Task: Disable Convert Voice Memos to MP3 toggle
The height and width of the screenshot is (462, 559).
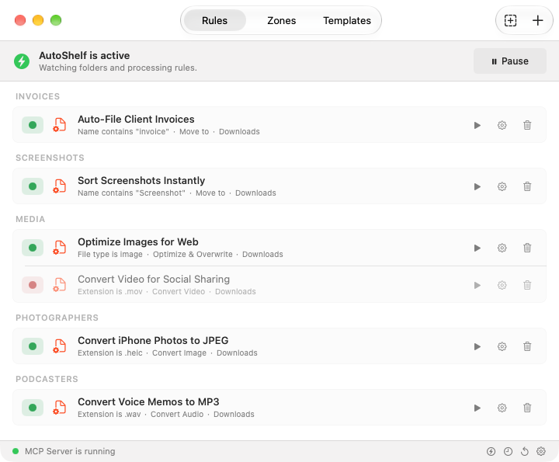Action: coord(33,408)
